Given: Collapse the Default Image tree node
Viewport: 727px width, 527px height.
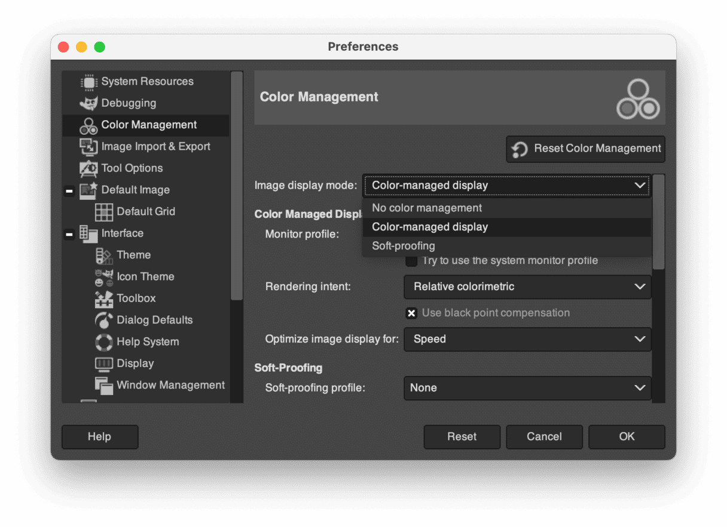Looking at the screenshot, I should tap(69, 191).
